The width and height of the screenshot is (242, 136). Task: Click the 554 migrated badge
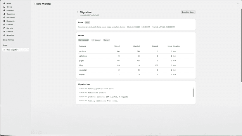coord(83,40)
